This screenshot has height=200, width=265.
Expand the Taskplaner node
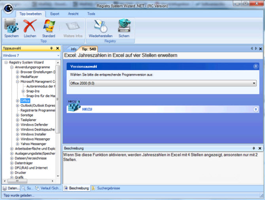17,120
